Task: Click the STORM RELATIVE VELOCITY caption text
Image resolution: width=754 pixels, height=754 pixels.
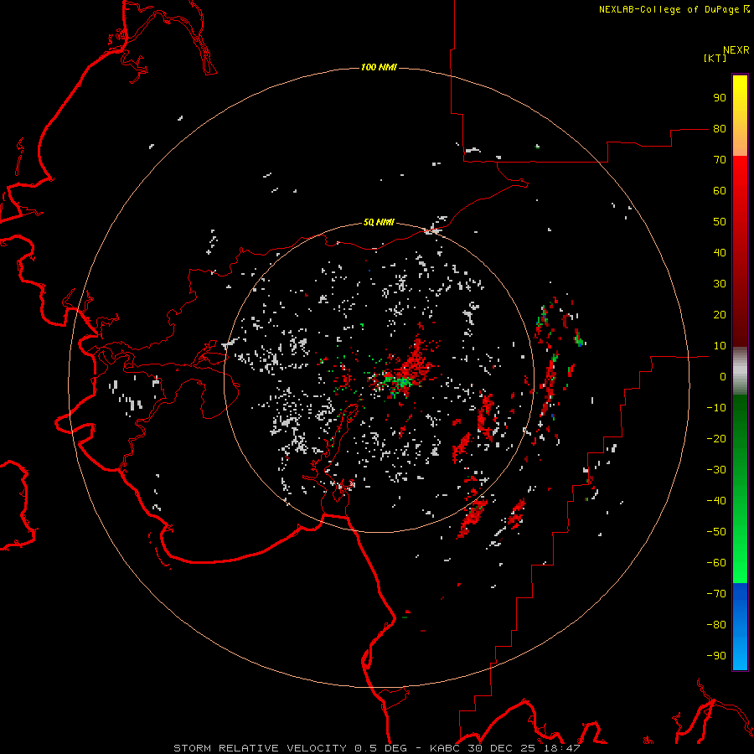Action: point(260,748)
